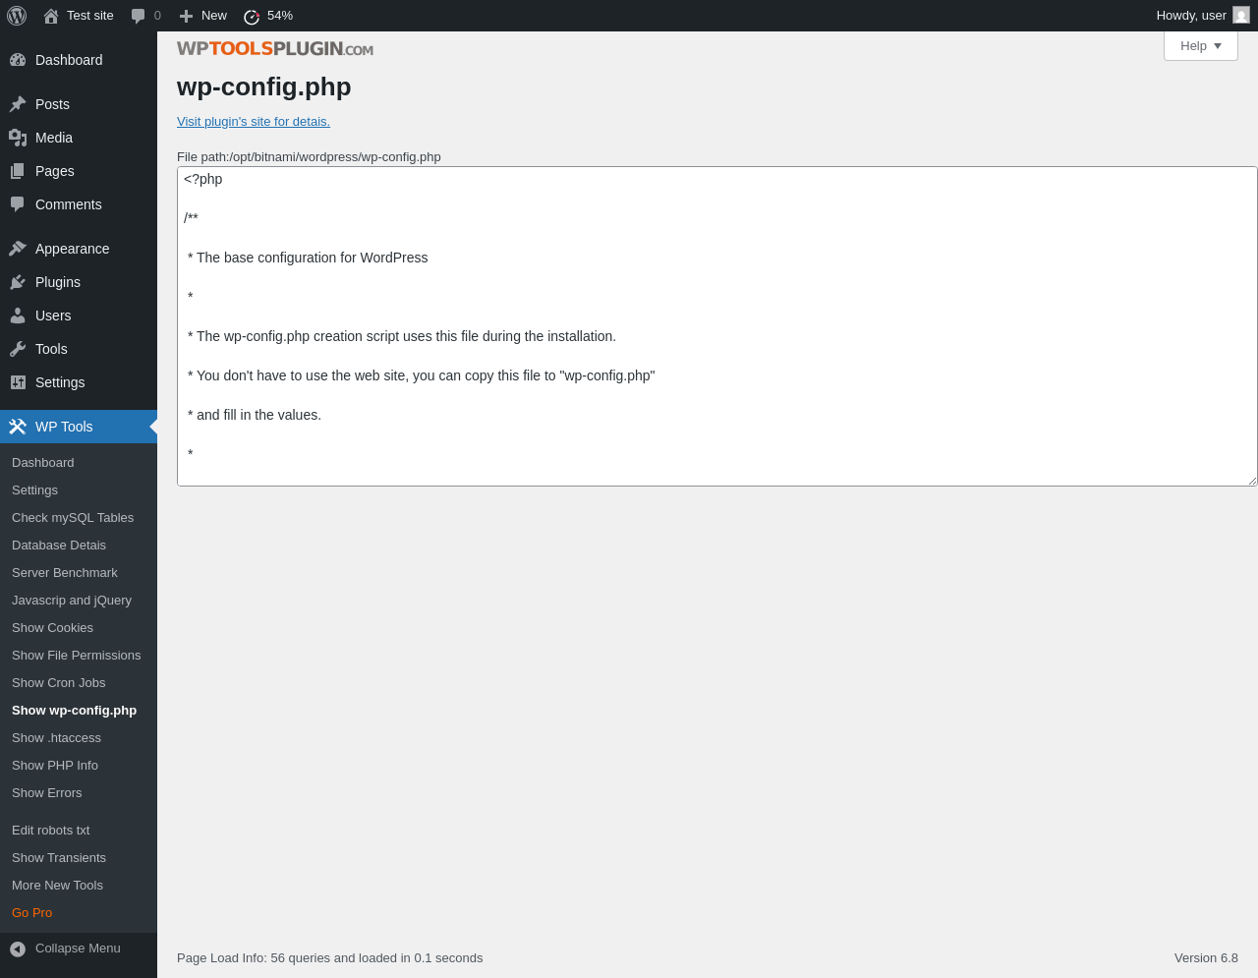Open Plugins via the plug icon
Screen dimensions: 1258x978
(x=18, y=282)
